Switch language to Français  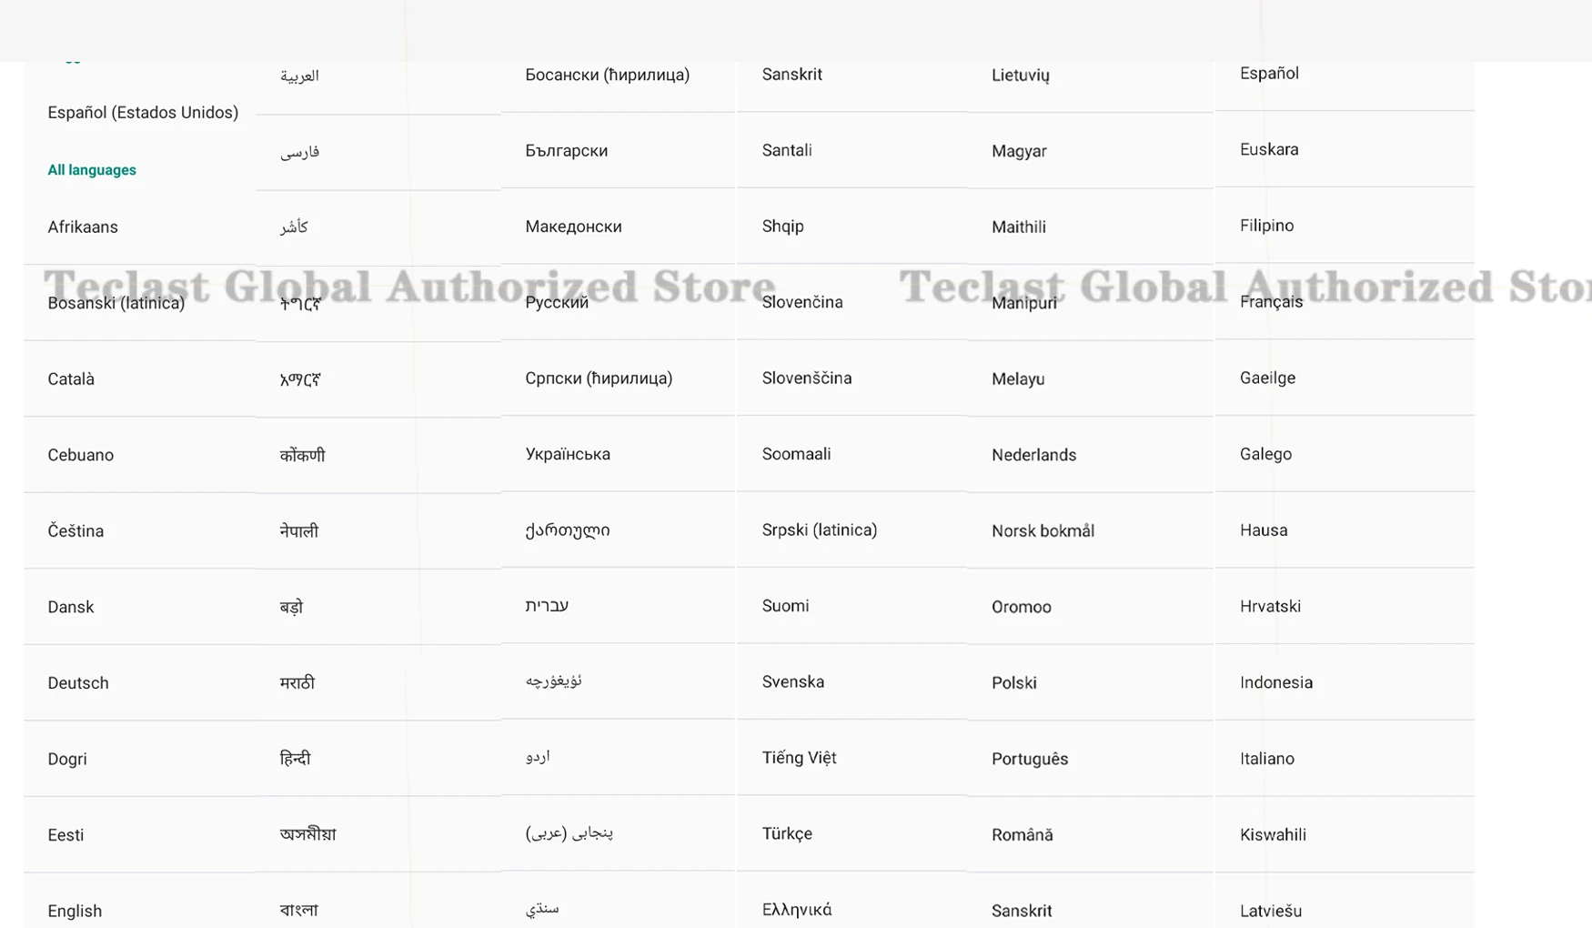click(1272, 302)
